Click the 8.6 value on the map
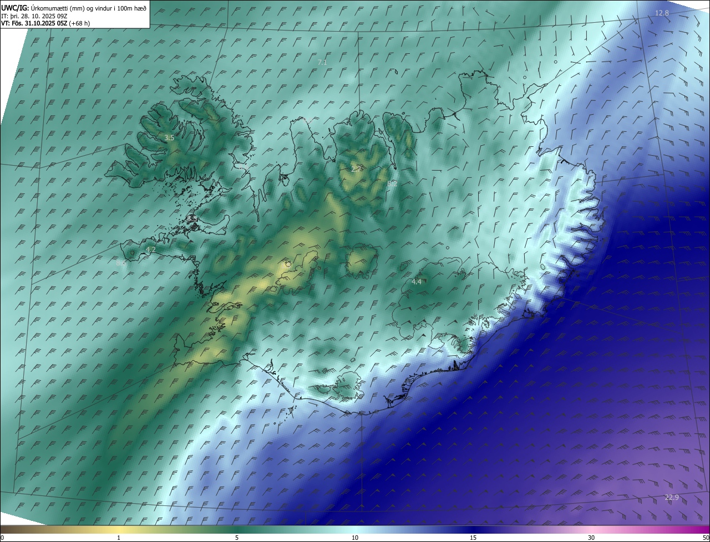710x542 pixels. pyautogui.click(x=121, y=263)
